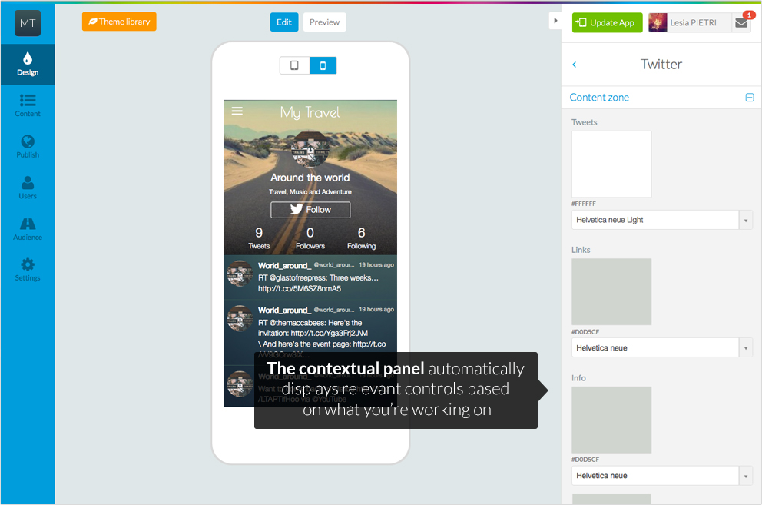762x505 pixels.
Task: Switch to Edit mode
Action: [284, 22]
